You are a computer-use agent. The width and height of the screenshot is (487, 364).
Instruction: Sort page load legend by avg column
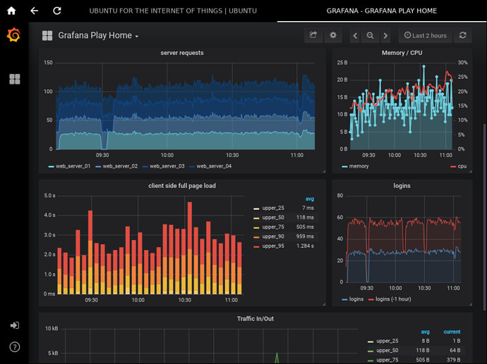[x=310, y=199]
